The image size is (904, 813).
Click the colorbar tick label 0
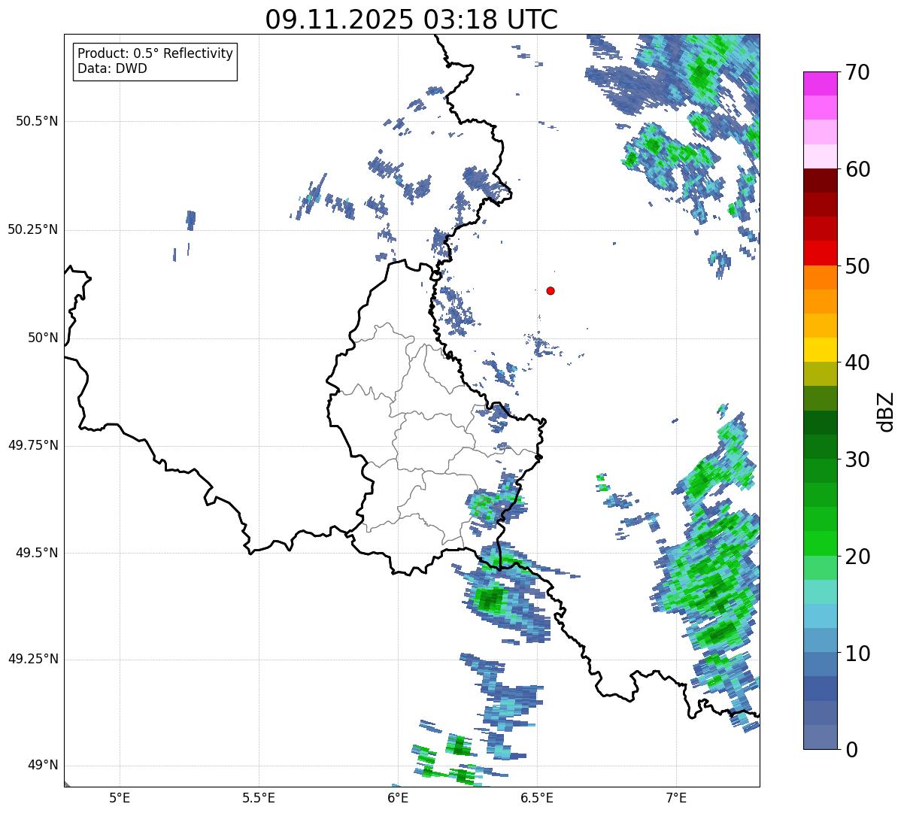coord(851,750)
